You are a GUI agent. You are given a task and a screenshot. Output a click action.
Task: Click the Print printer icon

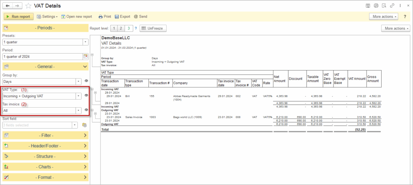coord(101,17)
